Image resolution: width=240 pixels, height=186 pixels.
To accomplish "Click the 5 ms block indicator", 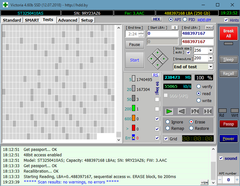I will pos(134,78).
